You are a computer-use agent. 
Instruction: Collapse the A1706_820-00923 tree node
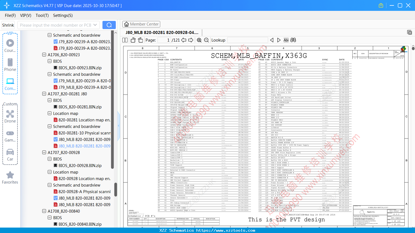pyautogui.click(x=44, y=55)
